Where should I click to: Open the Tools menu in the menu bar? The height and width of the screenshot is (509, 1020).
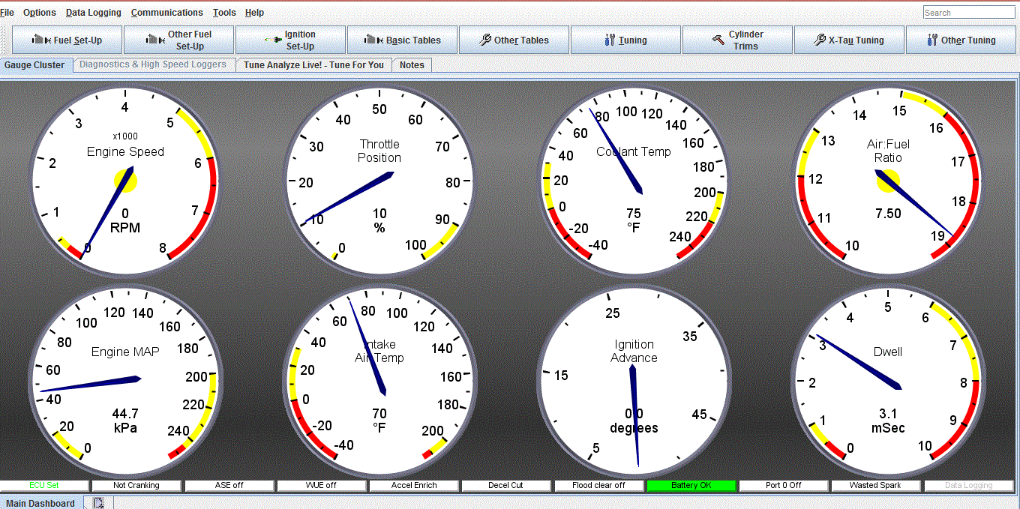[x=224, y=13]
